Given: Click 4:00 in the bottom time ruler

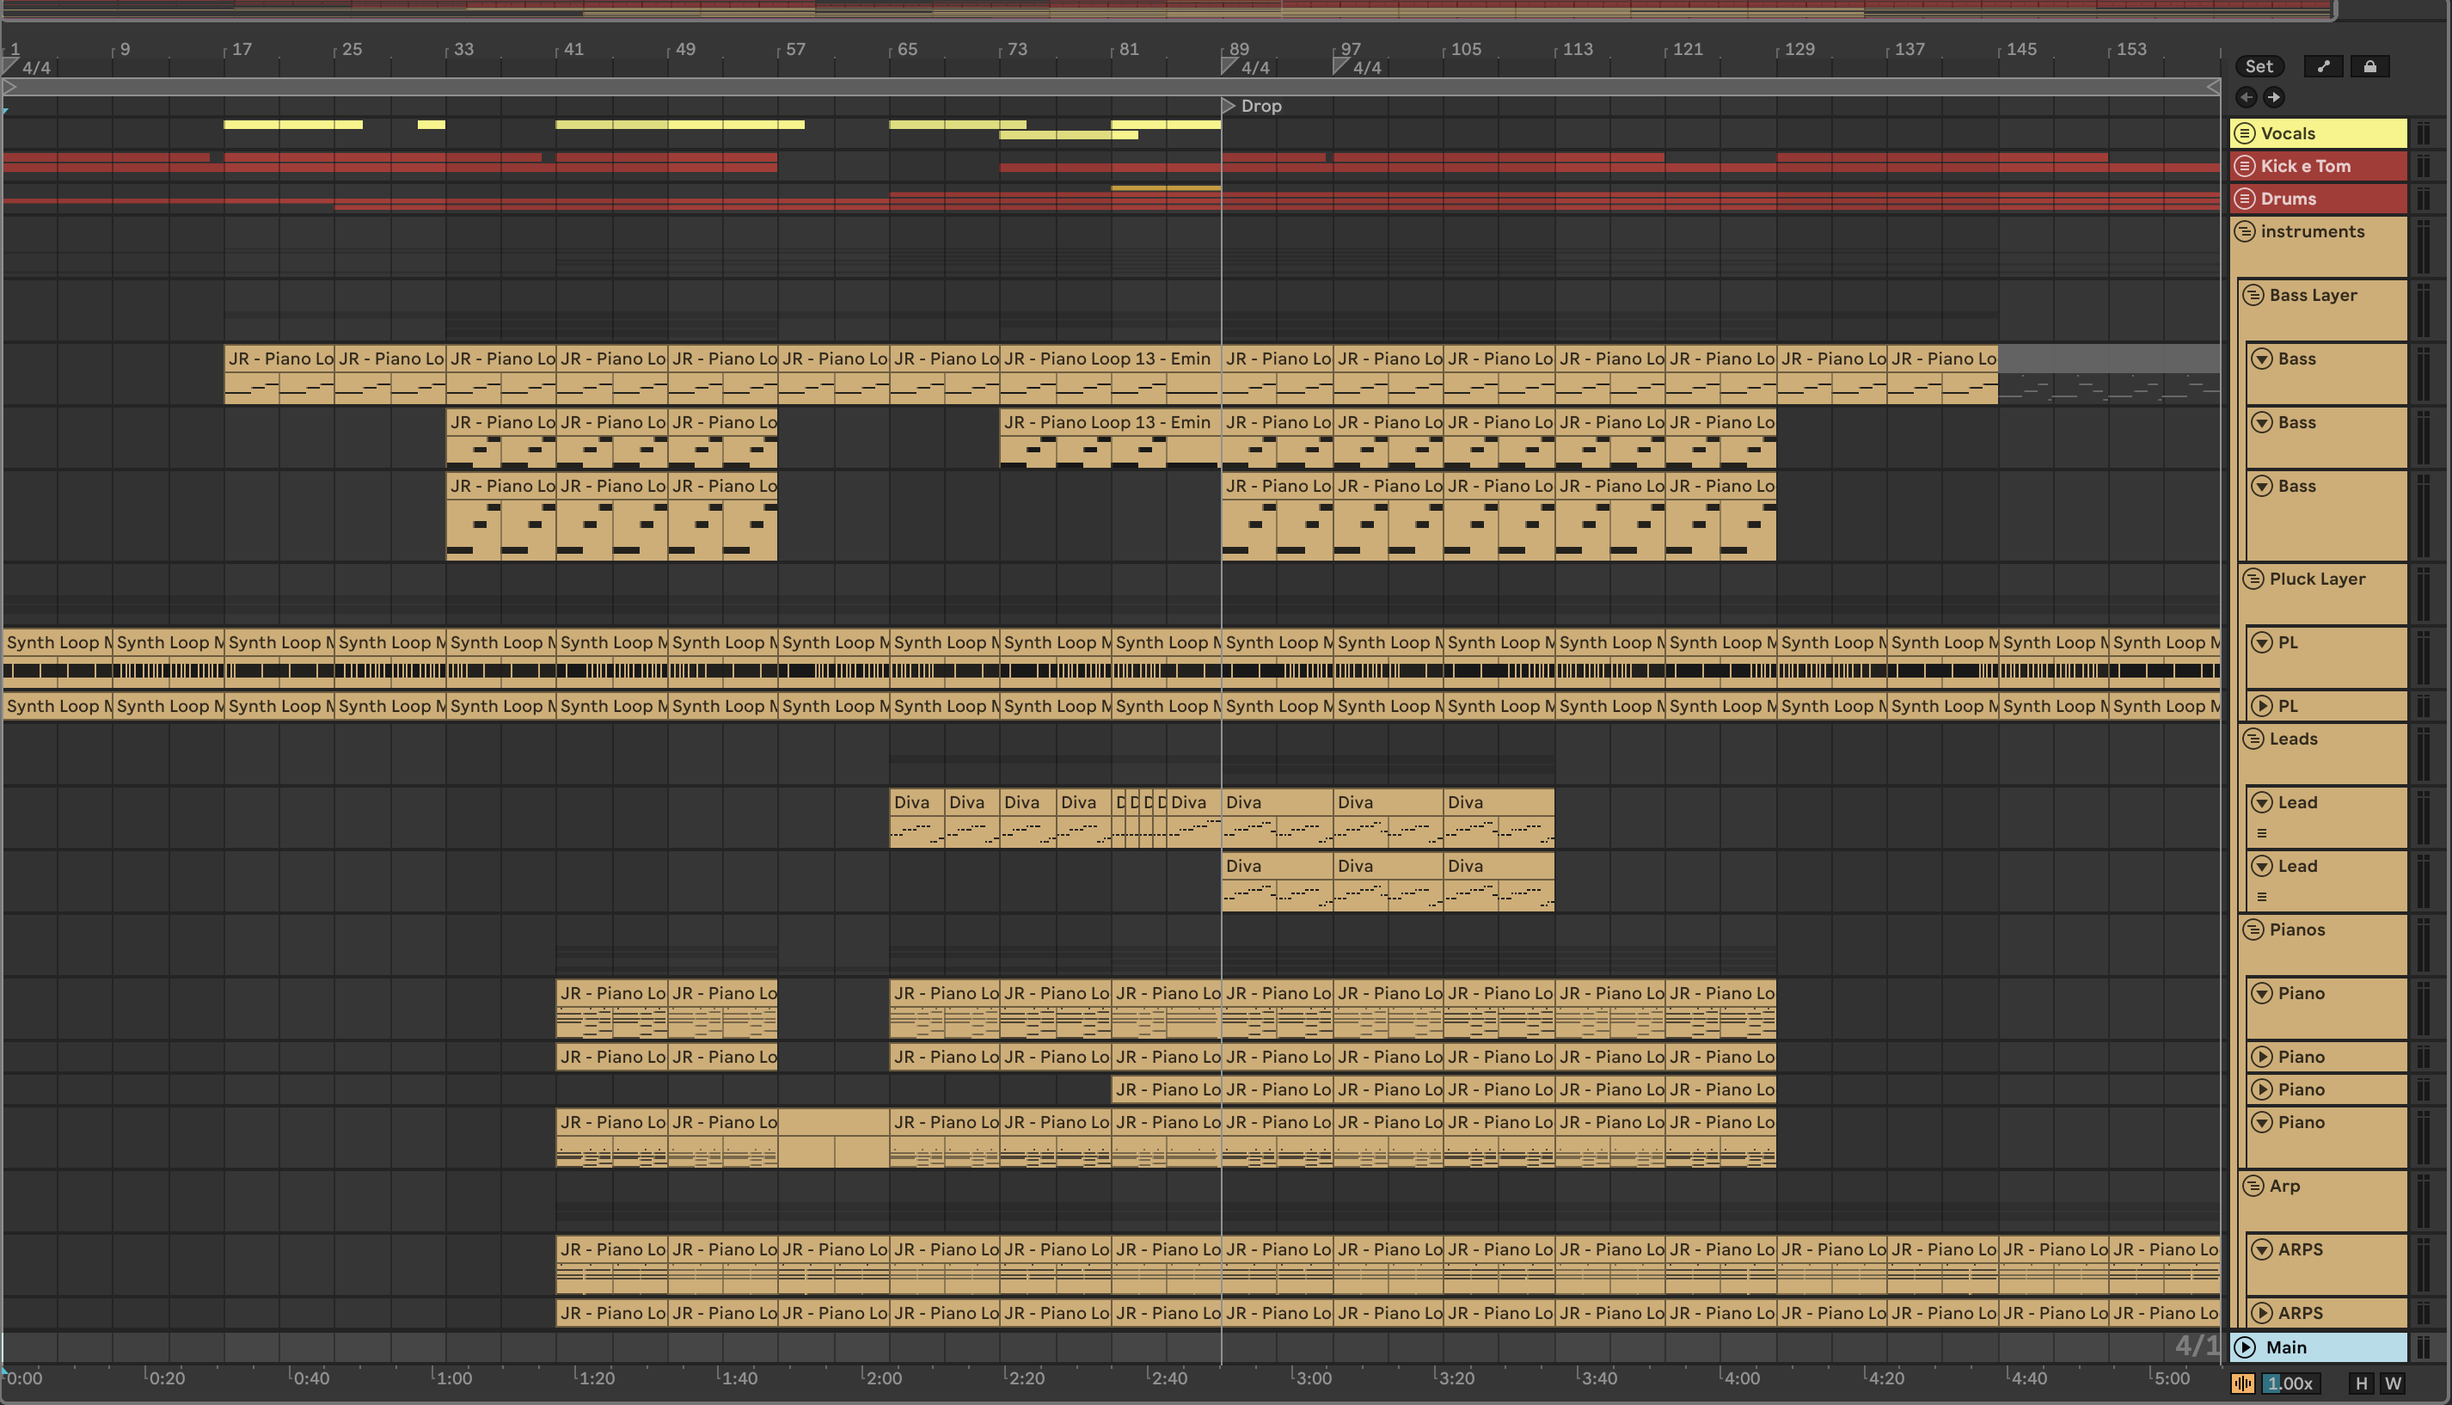Looking at the screenshot, I should pos(1742,1378).
